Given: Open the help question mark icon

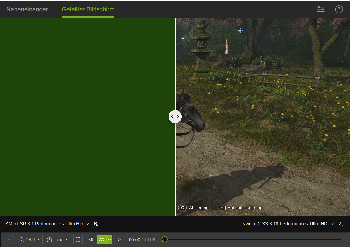Looking at the screenshot, I should (x=339, y=9).
